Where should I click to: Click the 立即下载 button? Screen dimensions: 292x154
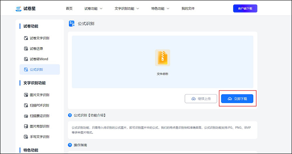coord(237,98)
